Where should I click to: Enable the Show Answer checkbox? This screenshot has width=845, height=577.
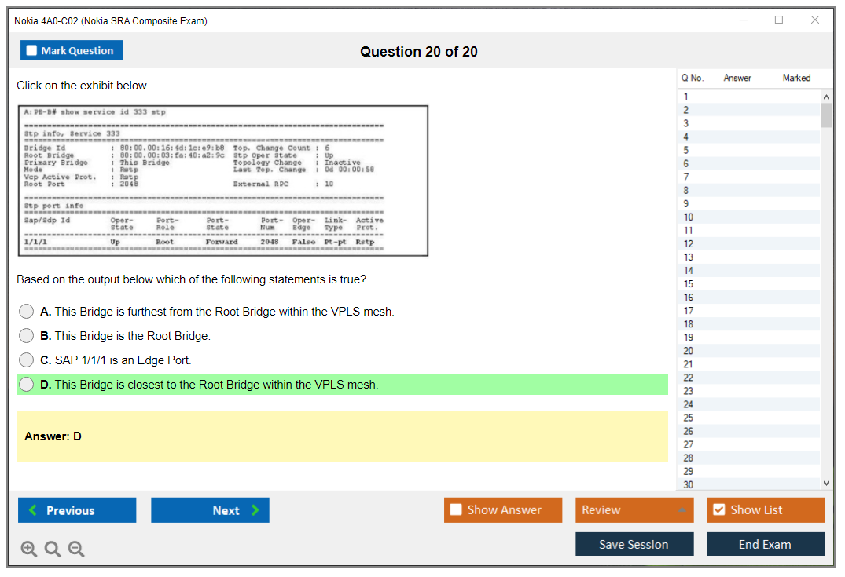[x=456, y=510]
